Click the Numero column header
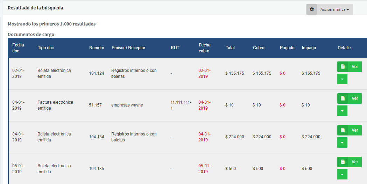Image resolution: width=367 pixels, height=184 pixels. (97, 48)
